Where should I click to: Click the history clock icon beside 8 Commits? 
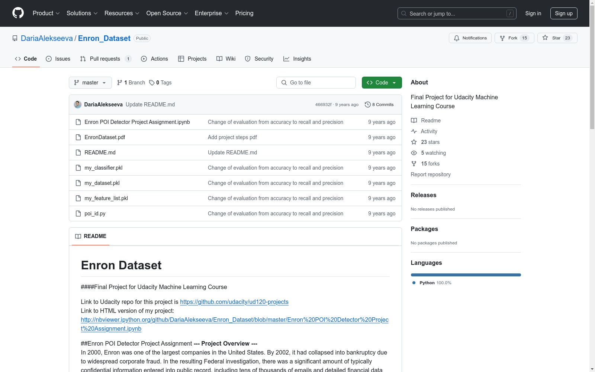click(x=368, y=105)
